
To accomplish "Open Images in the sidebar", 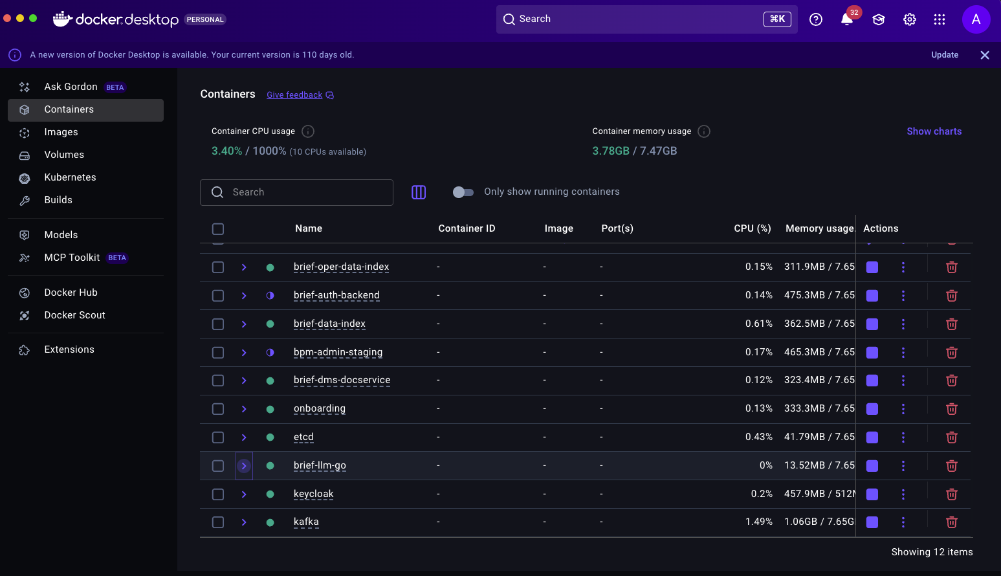I will click(85, 133).
